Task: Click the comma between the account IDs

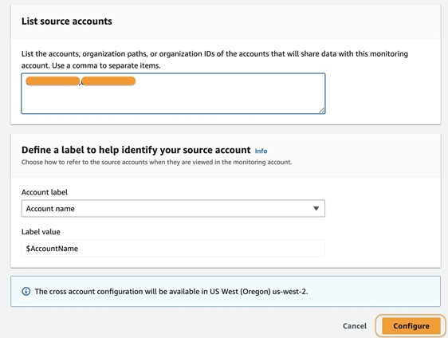Action: tap(81, 84)
